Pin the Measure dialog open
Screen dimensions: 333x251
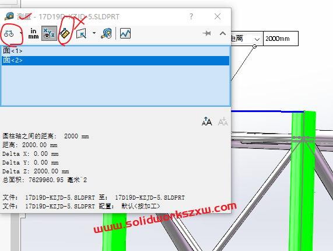(206, 33)
